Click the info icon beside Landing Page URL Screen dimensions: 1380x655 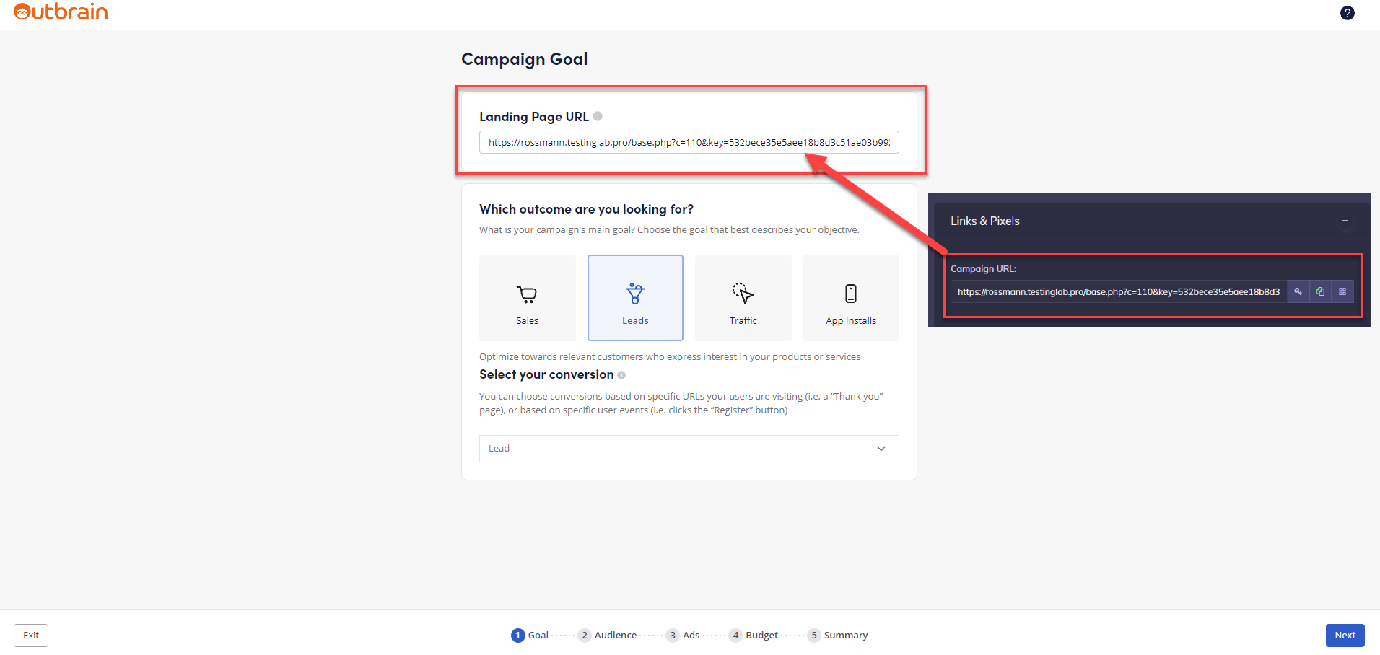599,115
